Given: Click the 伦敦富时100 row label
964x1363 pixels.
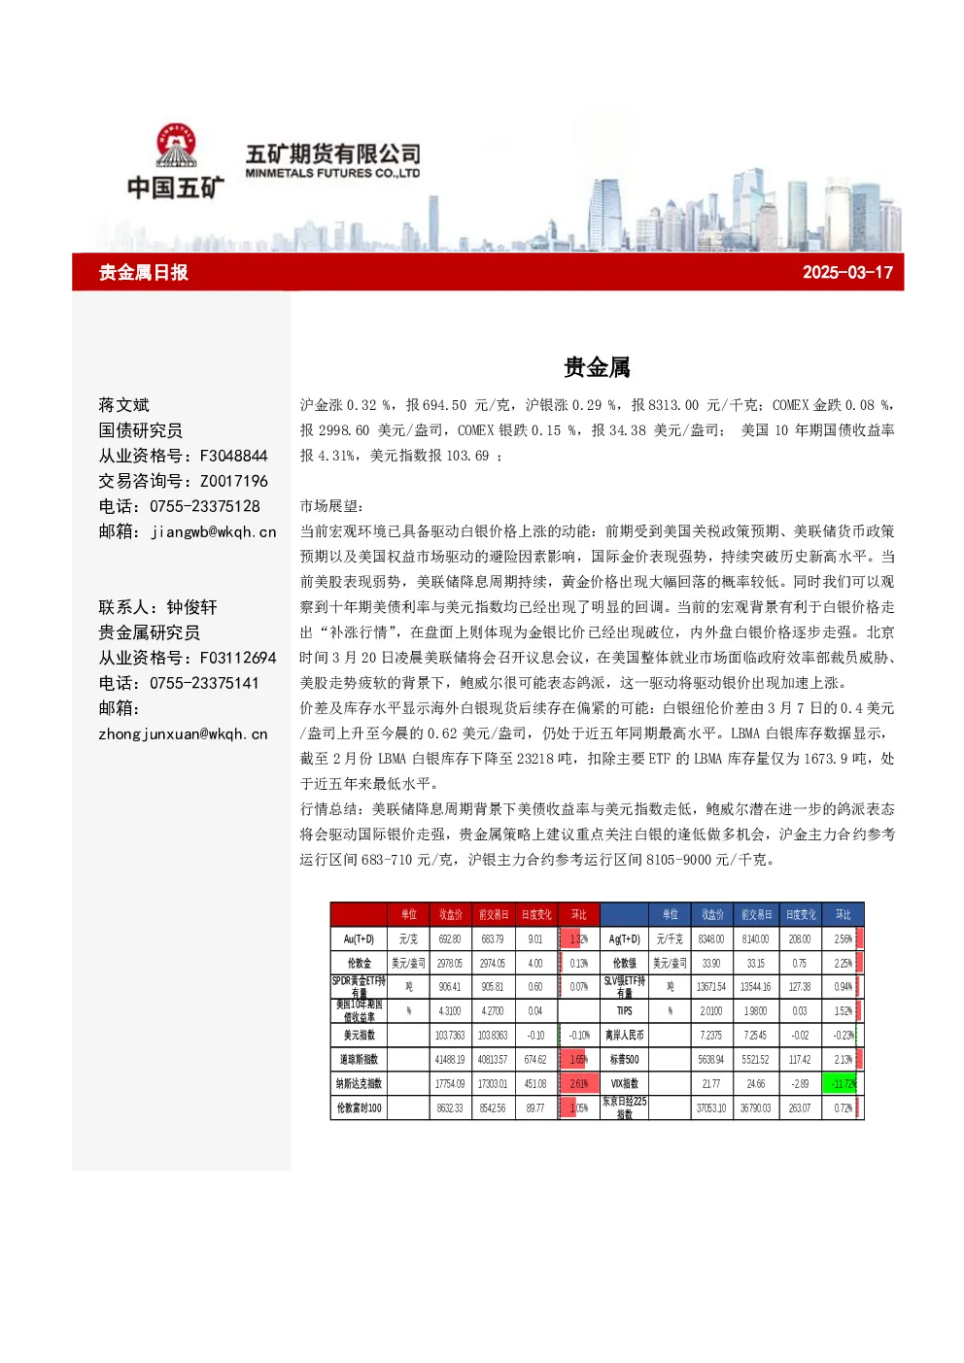Looking at the screenshot, I should [359, 1108].
